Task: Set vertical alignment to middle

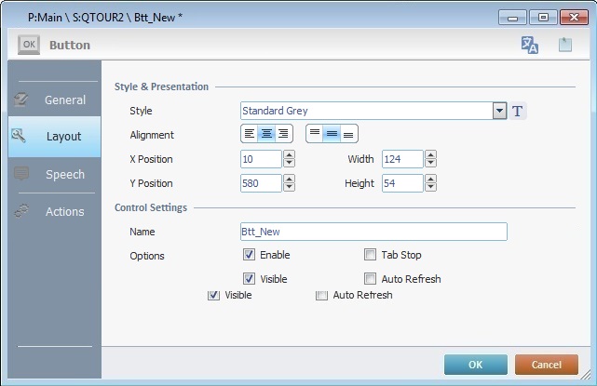Action: (332, 134)
